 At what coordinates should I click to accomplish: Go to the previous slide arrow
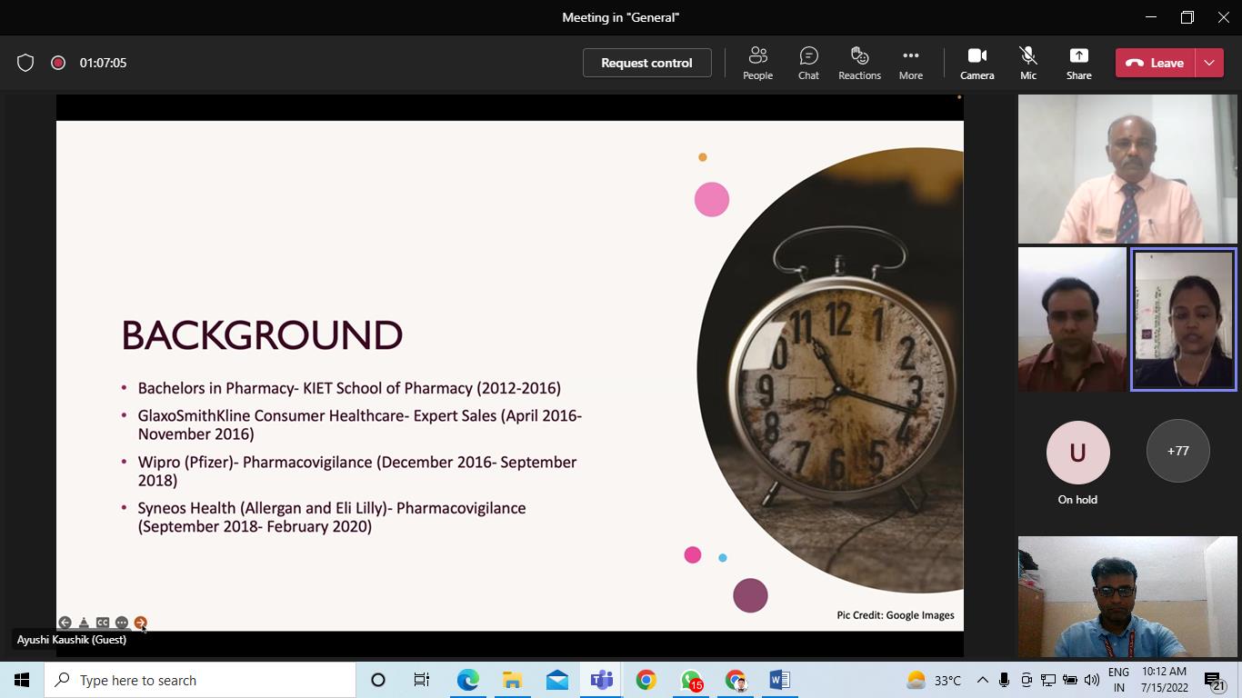click(x=65, y=623)
